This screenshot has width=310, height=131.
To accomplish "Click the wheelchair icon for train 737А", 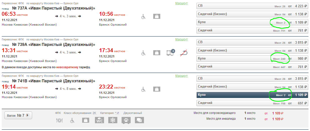I will click(143, 17).
